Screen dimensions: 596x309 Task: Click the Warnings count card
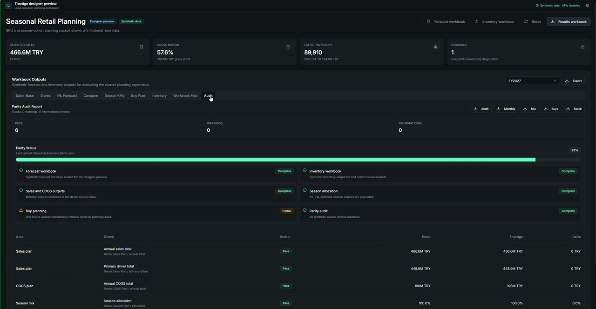point(298,127)
